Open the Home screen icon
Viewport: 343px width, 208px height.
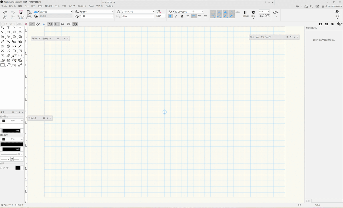tap(306, 6)
